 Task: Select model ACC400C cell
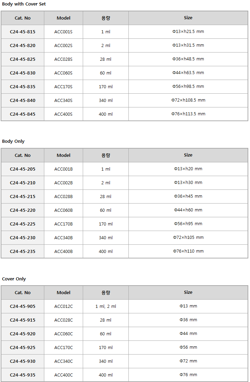63,375
